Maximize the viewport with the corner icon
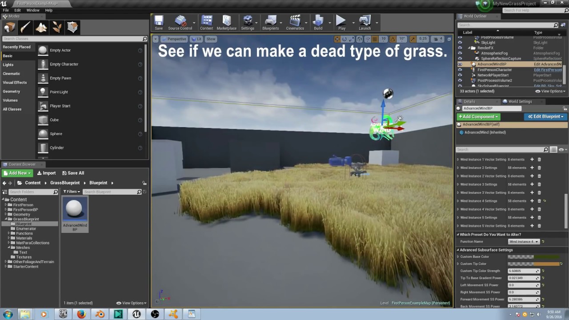This screenshot has width=569, height=320. (x=449, y=39)
